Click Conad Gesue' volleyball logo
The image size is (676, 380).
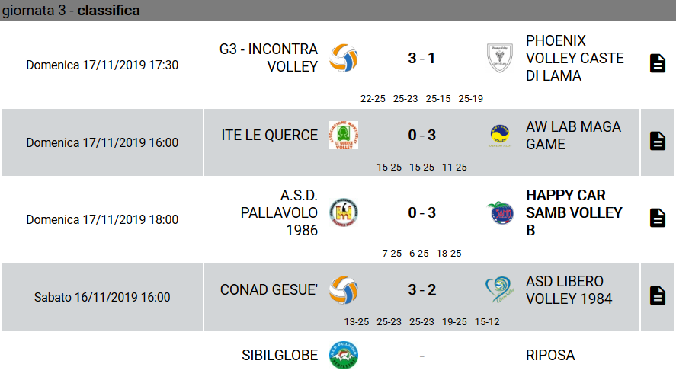344,290
